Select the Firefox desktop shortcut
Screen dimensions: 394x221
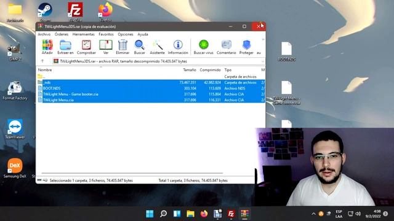[105, 12]
